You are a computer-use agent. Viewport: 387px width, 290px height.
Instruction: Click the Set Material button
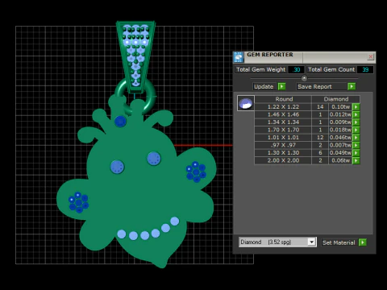339,242
